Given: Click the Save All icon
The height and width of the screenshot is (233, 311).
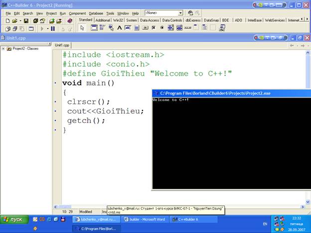Looking at the screenshot, I should point(35,21).
